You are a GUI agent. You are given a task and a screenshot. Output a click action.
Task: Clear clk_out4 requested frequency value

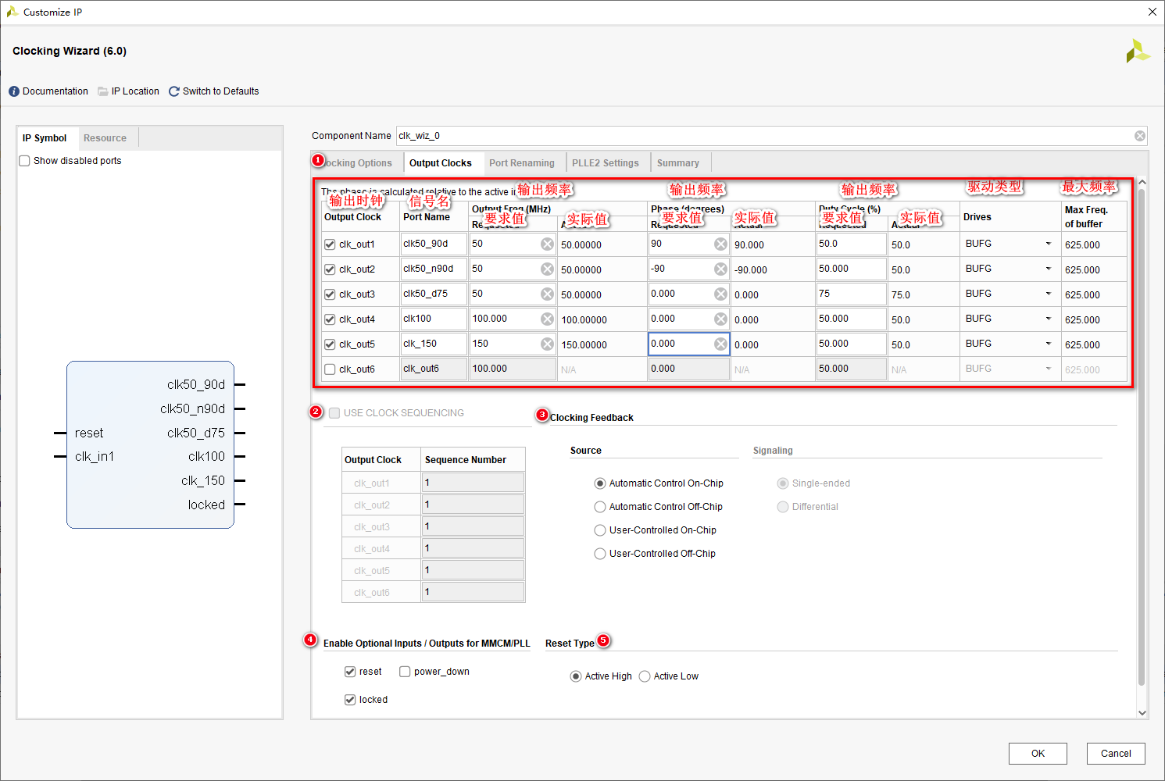[x=547, y=319]
